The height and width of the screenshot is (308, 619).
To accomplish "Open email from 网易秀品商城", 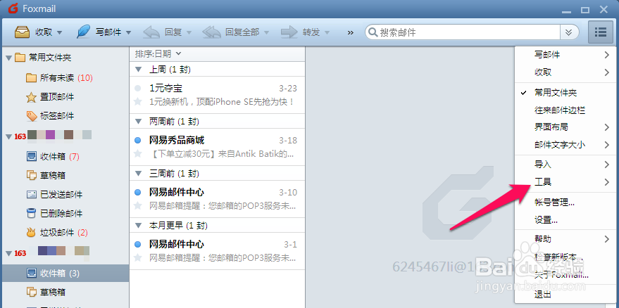I will point(218,147).
